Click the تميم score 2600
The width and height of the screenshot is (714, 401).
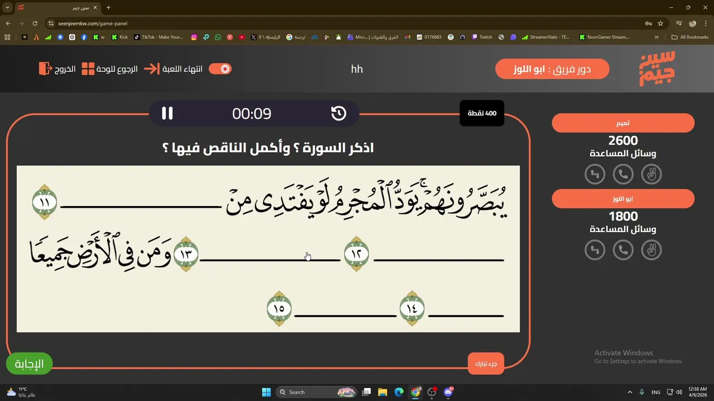[623, 141]
